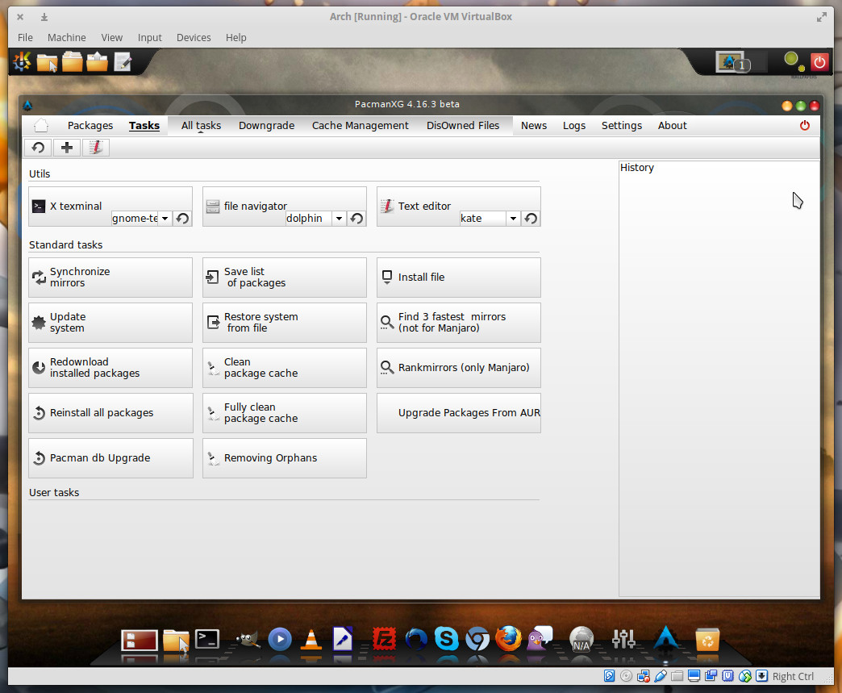Open the Cache Management subtab
Image resolution: width=842 pixels, height=693 pixels.
tap(361, 126)
